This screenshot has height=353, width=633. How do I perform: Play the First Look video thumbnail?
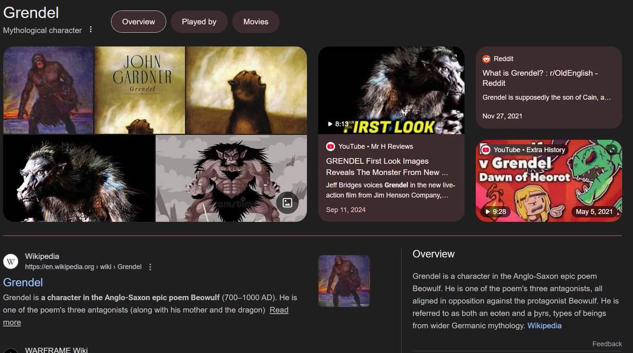(391, 90)
